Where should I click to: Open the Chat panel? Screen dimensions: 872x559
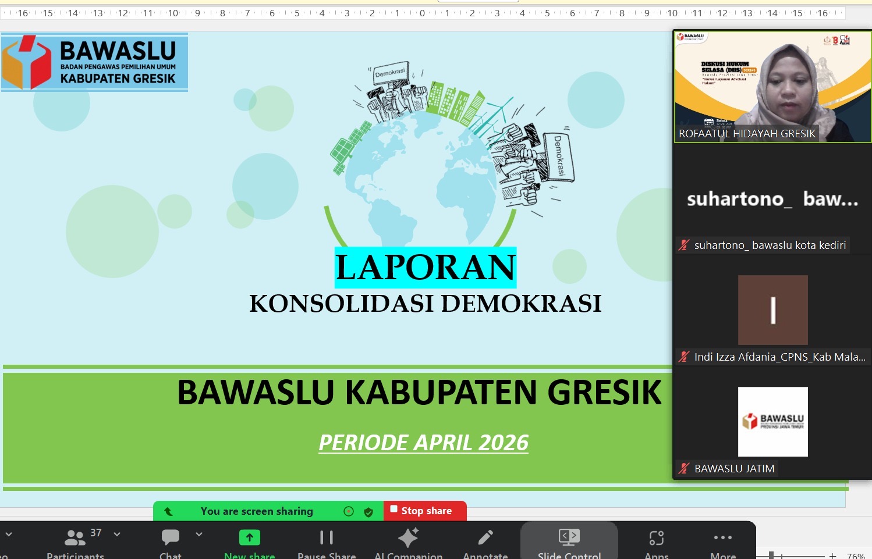(171, 542)
